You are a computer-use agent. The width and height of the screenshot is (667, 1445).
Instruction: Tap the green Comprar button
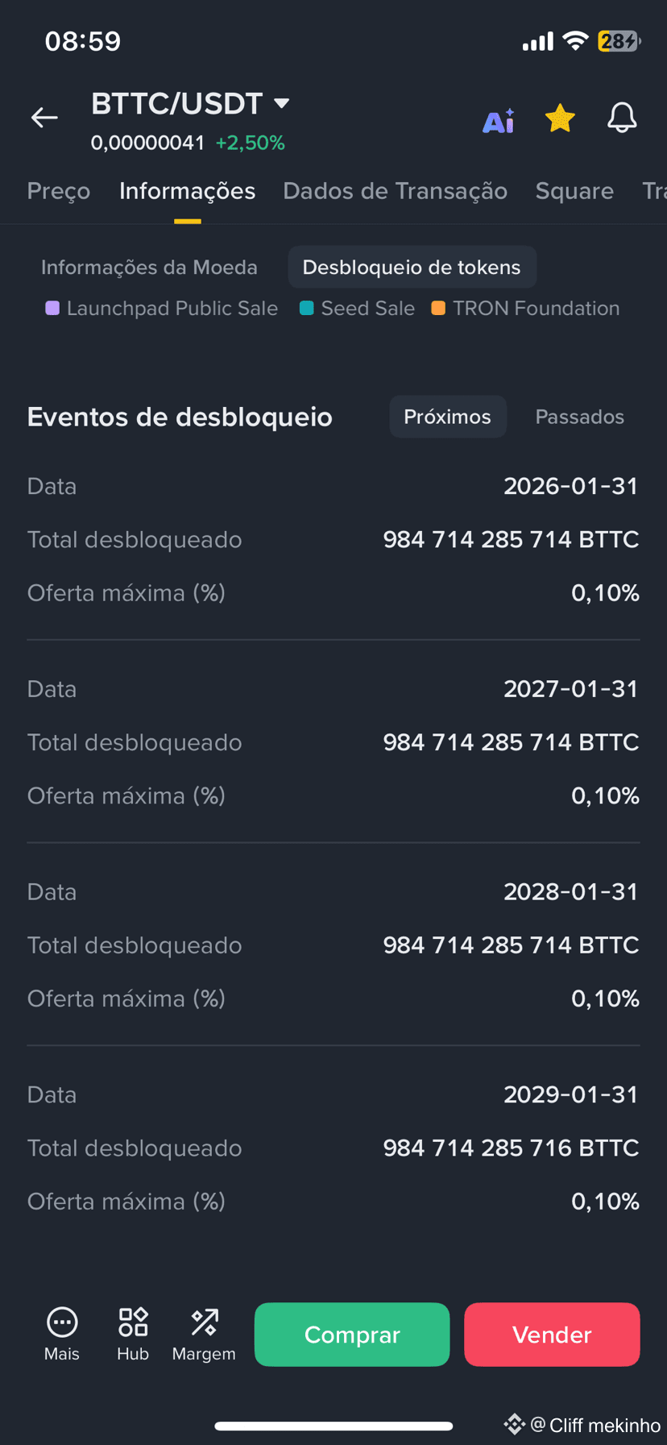[x=352, y=1335]
